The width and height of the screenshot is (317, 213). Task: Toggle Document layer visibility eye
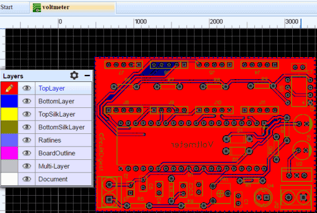pyautogui.click(x=27, y=179)
